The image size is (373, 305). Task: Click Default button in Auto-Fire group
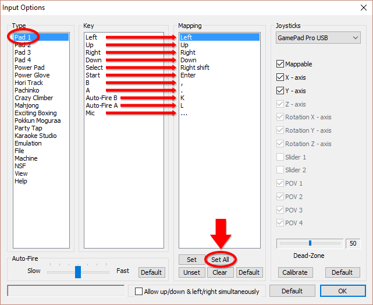coord(151,272)
